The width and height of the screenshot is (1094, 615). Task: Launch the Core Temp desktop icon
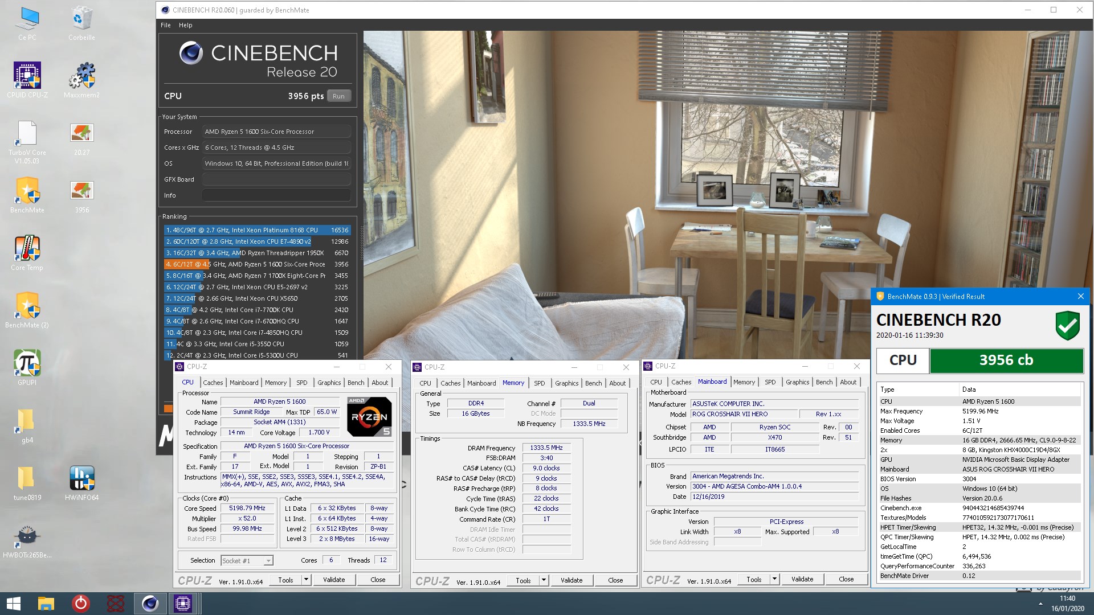tap(27, 253)
